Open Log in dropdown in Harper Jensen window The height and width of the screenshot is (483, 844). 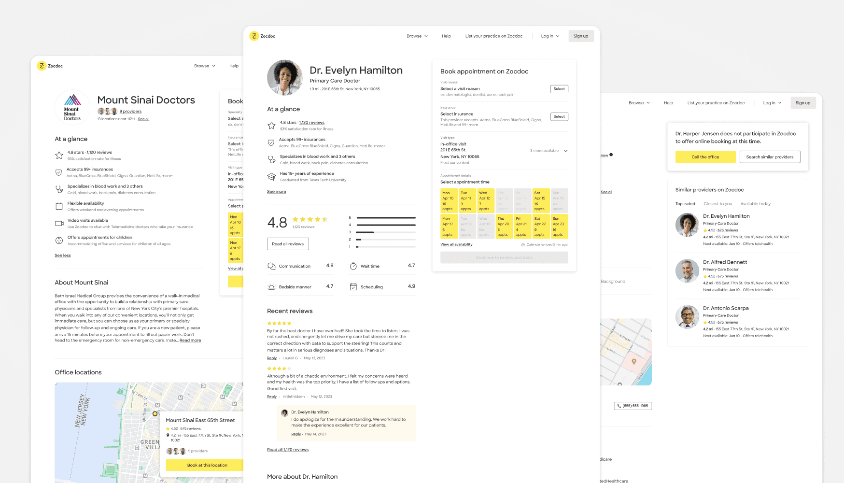(x=773, y=103)
